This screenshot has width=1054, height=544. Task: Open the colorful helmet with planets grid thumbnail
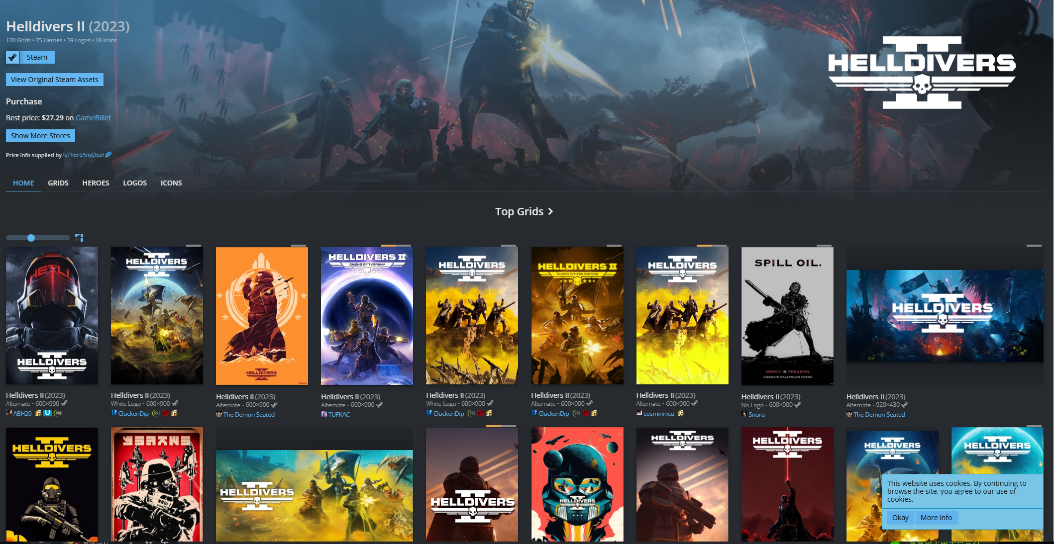tap(577, 484)
